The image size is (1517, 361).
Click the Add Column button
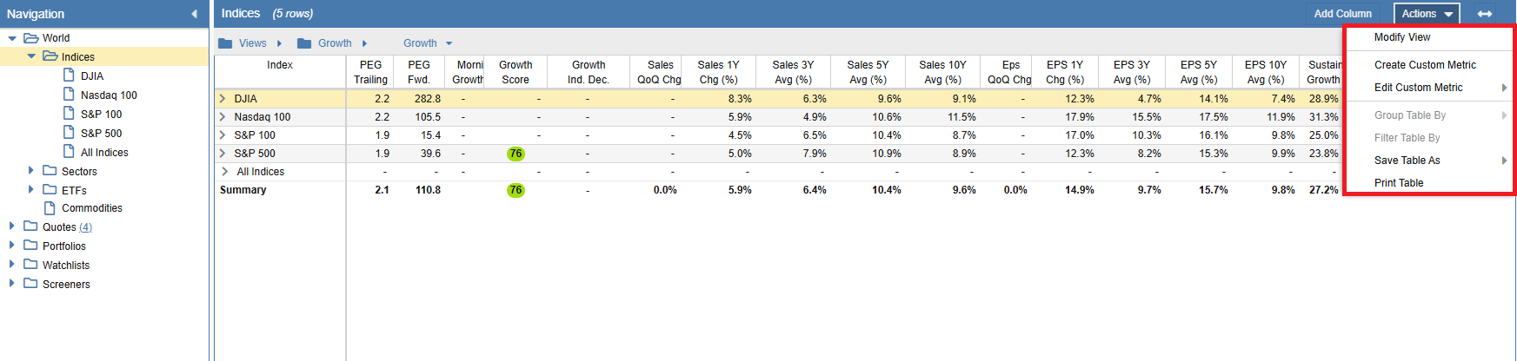(x=1342, y=14)
